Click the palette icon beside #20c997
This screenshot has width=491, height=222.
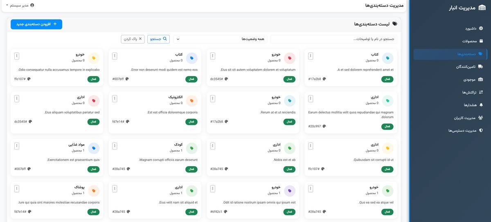click(x=324, y=126)
